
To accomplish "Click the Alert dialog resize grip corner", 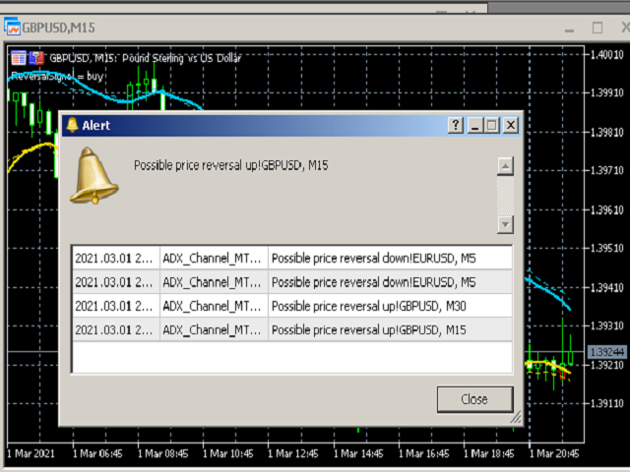I will [x=516, y=417].
